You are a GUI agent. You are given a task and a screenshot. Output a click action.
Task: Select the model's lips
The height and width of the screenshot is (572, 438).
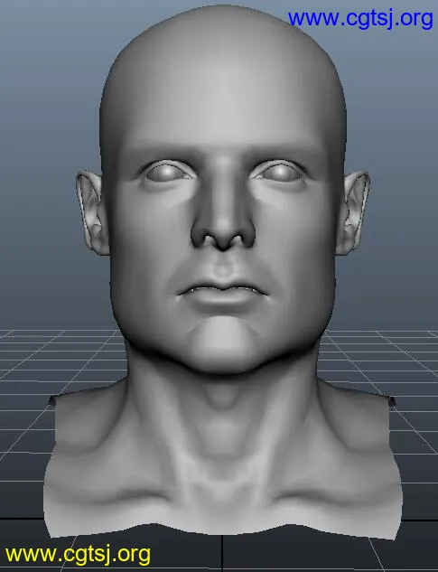point(223,294)
